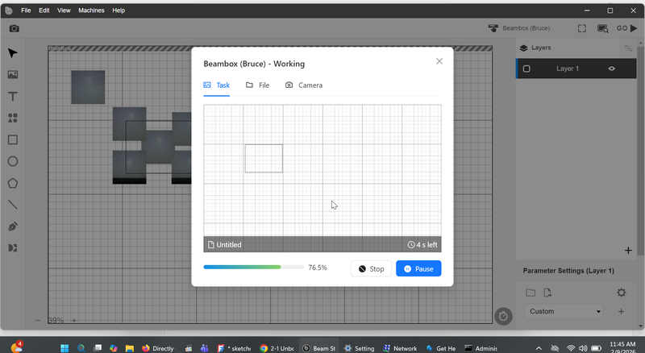645x353 pixels.
Task: Add a new layer with plus icon
Action: [628, 251]
